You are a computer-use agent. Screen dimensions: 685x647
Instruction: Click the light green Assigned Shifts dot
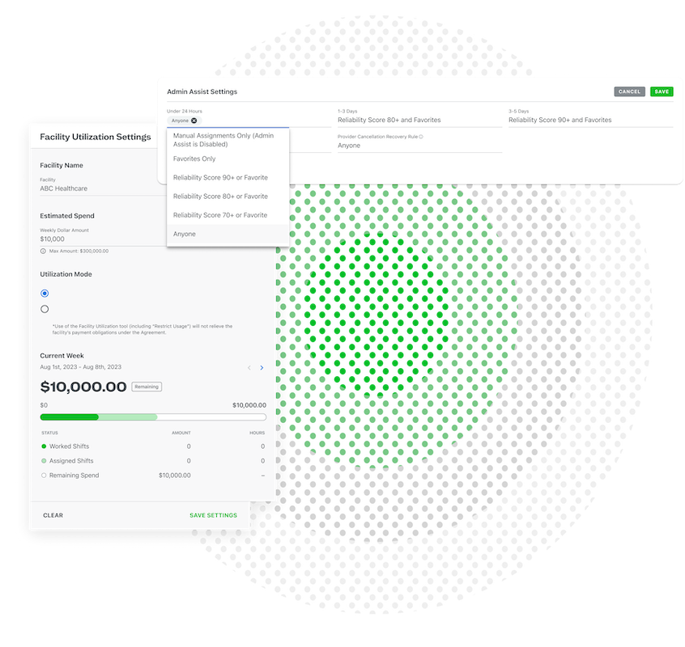click(44, 461)
